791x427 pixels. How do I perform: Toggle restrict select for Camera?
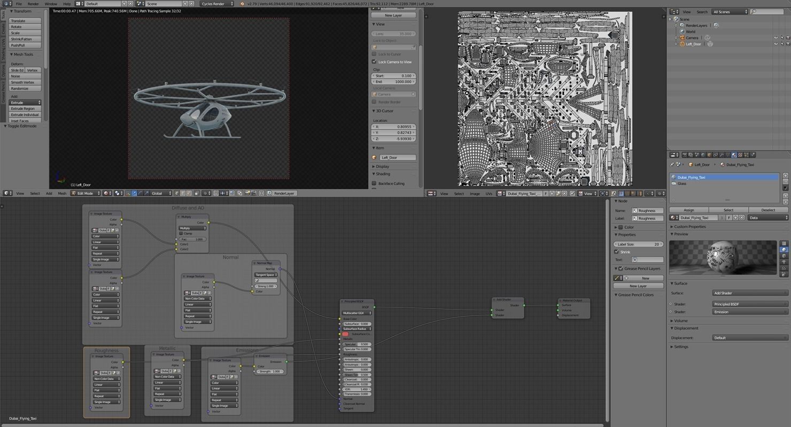click(782, 38)
